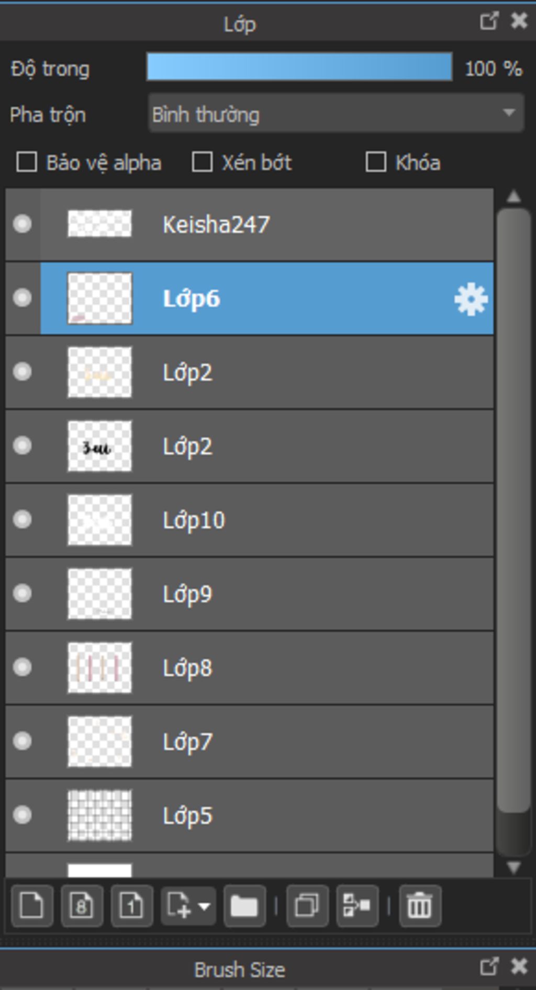Open the add special layer dropdown arrow
The image size is (536, 990).
(204, 906)
